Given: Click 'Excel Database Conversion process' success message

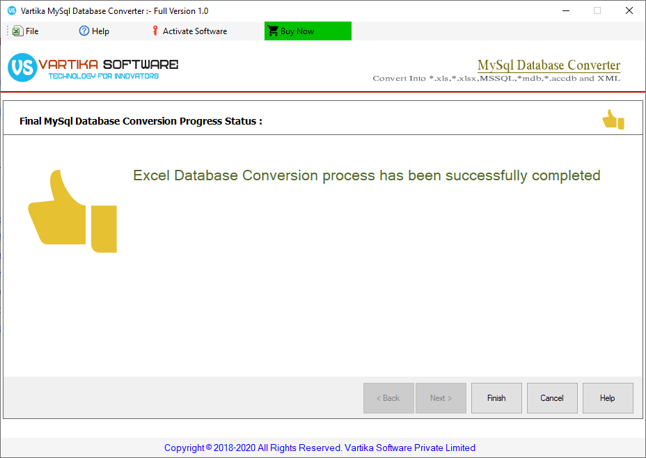Looking at the screenshot, I should [367, 175].
